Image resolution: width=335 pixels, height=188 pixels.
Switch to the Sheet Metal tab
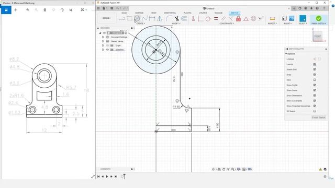pyautogui.click(x=170, y=13)
